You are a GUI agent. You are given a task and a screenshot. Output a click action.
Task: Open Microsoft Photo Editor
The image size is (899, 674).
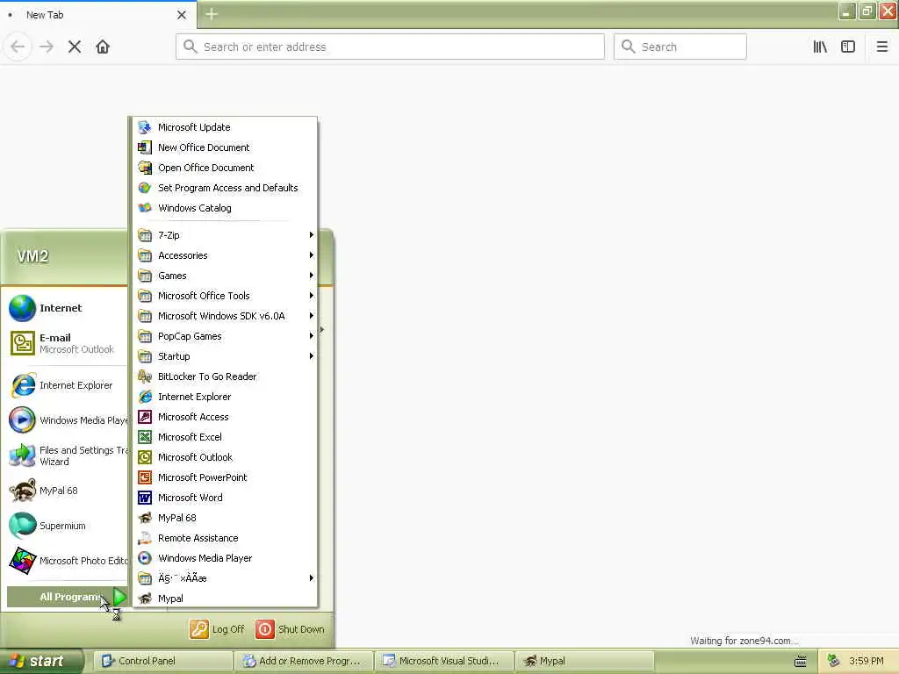[67, 561]
